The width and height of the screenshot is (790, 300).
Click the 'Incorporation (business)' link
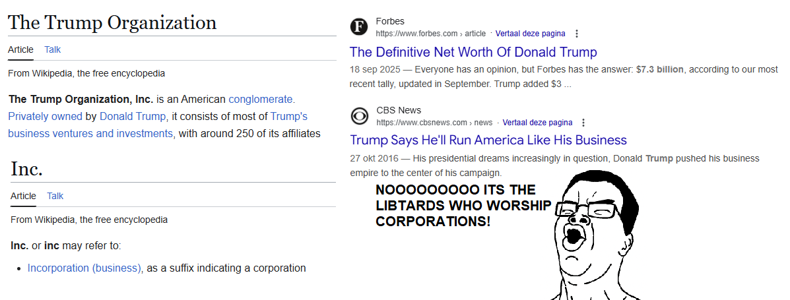[x=84, y=268]
